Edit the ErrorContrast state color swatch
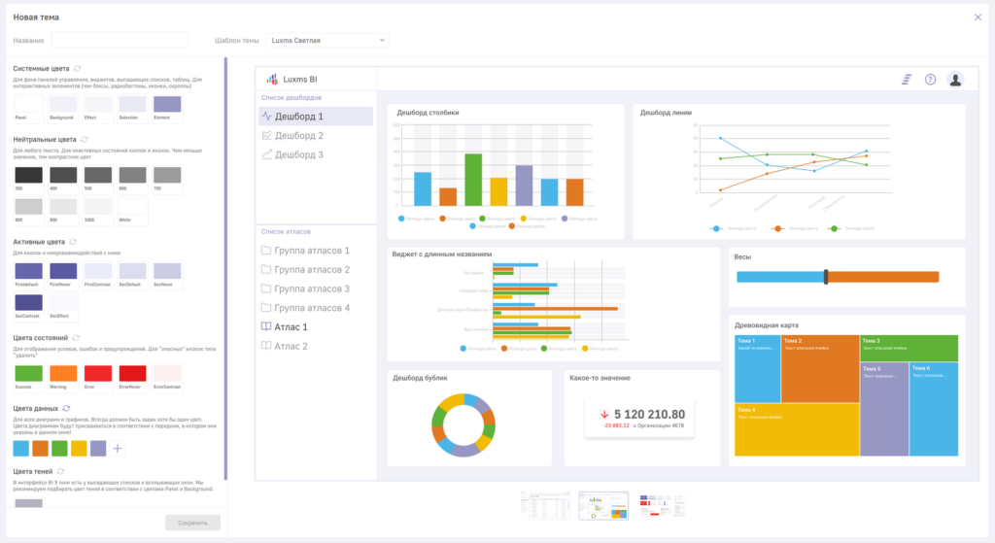The height and width of the screenshot is (543, 995). coord(167,374)
